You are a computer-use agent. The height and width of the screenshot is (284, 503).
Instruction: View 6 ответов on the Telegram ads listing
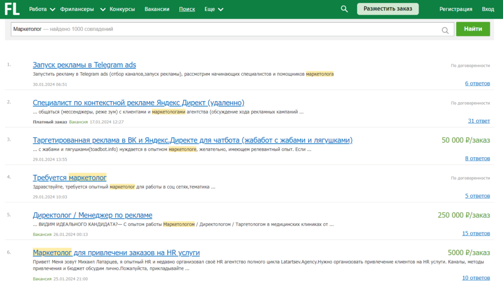[477, 83]
